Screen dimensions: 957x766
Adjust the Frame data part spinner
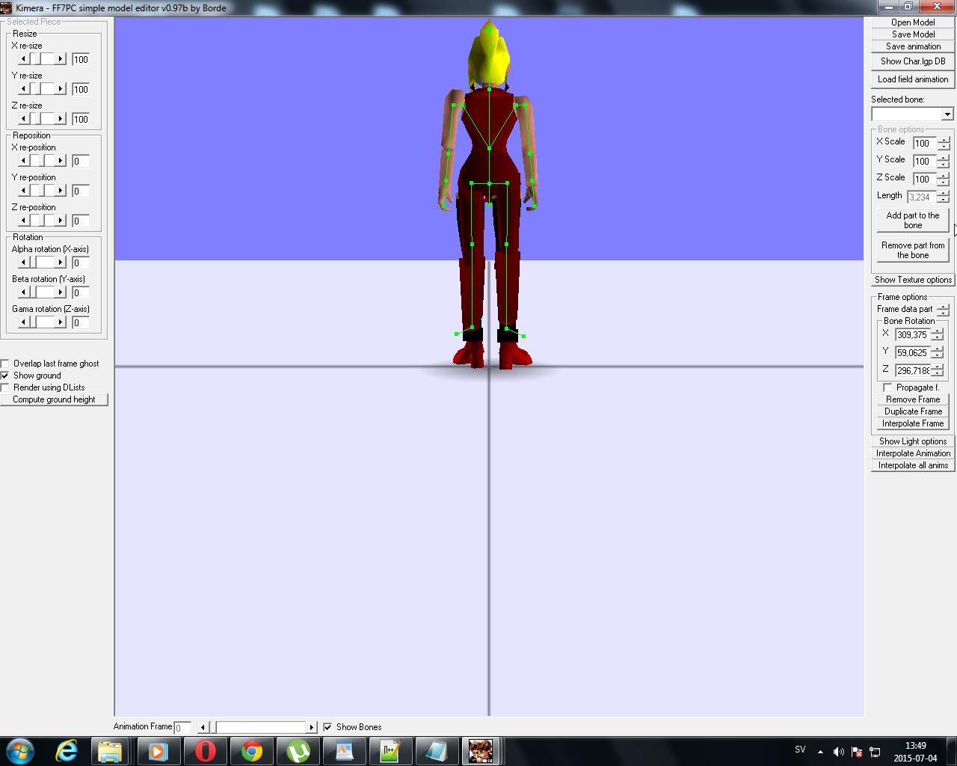click(x=944, y=309)
